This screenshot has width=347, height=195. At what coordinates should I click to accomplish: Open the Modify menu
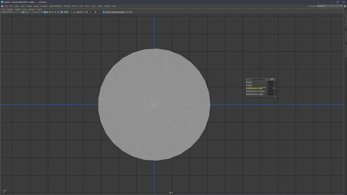[x=29, y=6]
